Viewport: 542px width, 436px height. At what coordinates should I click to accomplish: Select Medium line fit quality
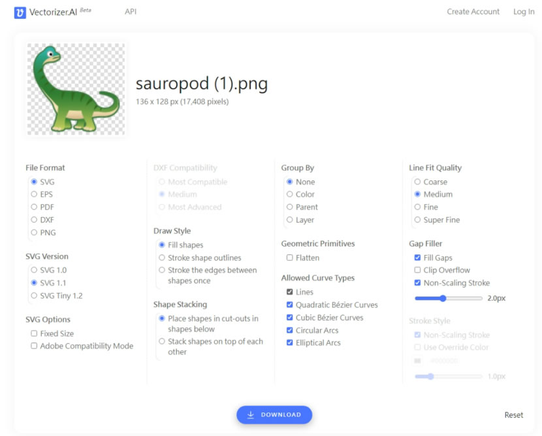coord(417,194)
